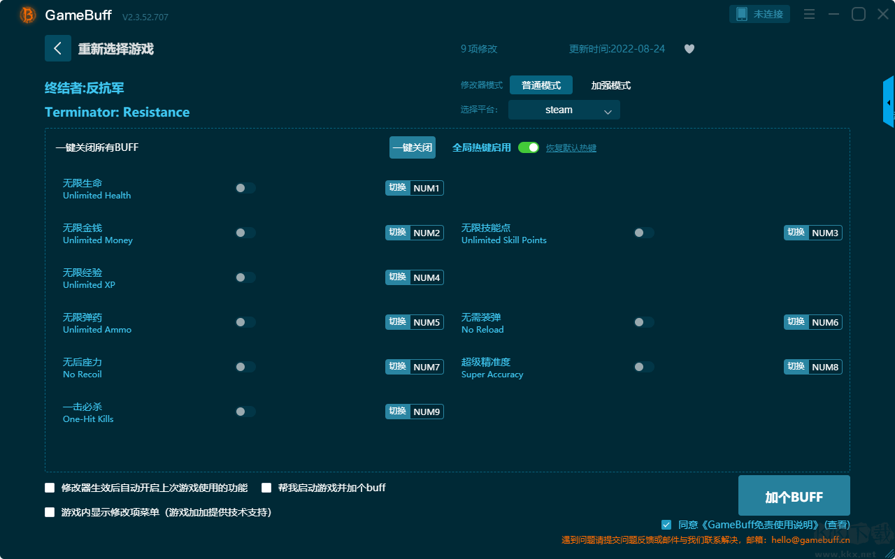
Task: Click the 未连接 connection button
Action: 760,14
